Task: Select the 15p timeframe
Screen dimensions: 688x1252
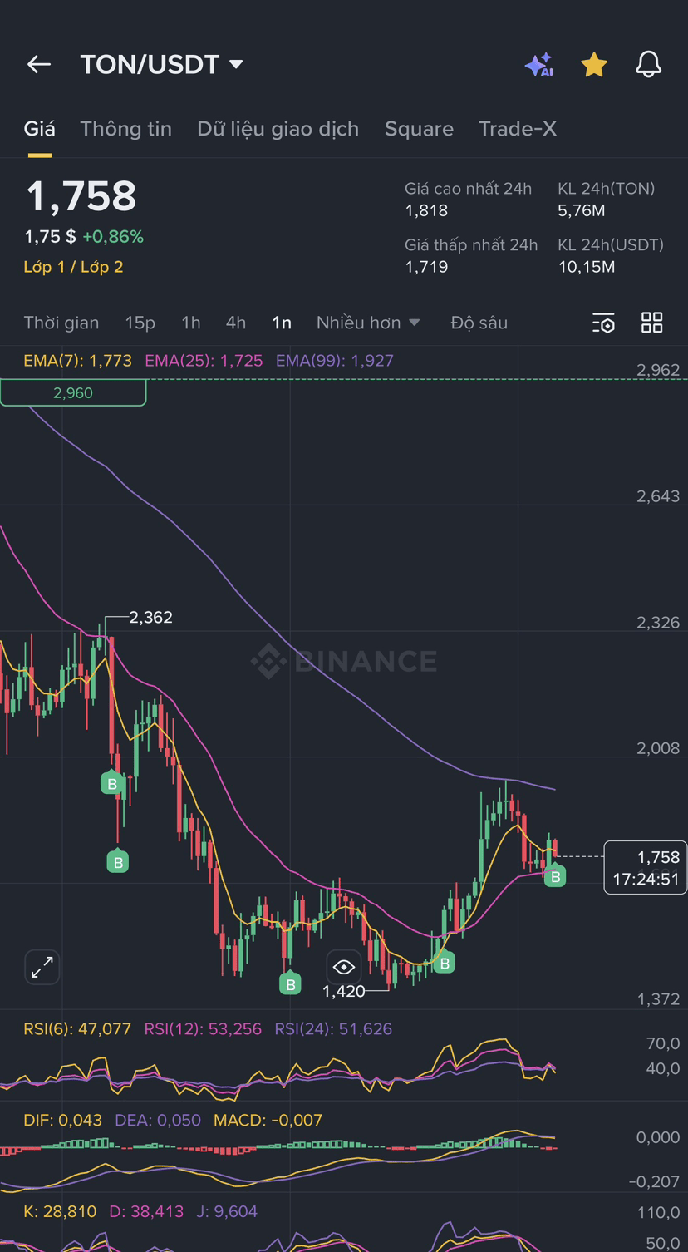Action: coord(140,323)
